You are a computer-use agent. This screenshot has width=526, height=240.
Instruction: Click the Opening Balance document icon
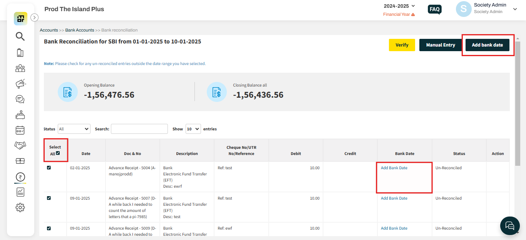[x=68, y=92]
